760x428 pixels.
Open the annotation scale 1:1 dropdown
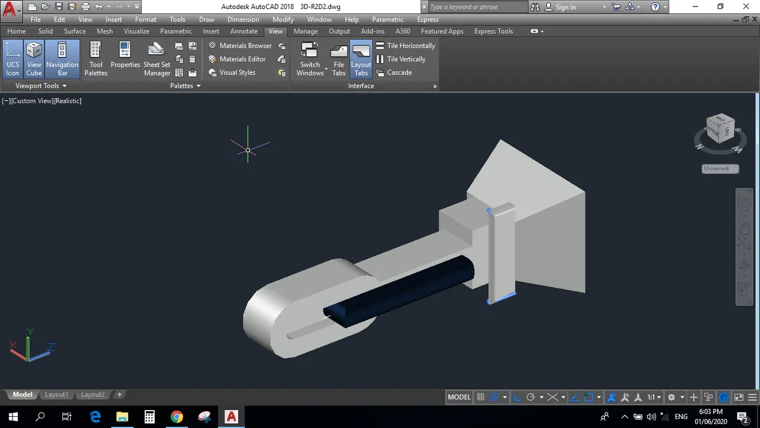(654, 397)
